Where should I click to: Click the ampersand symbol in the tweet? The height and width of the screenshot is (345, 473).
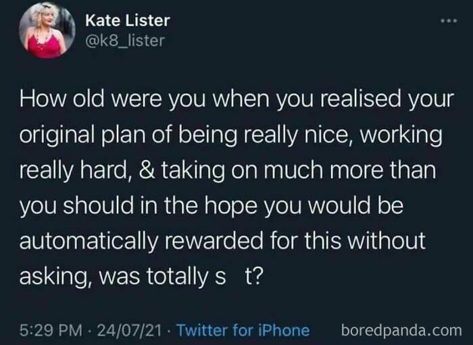pyautogui.click(x=147, y=170)
